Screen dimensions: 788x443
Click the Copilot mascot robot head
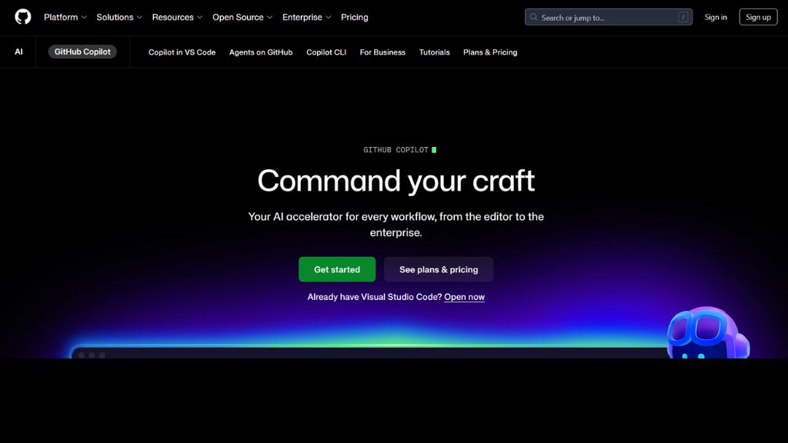tap(708, 332)
